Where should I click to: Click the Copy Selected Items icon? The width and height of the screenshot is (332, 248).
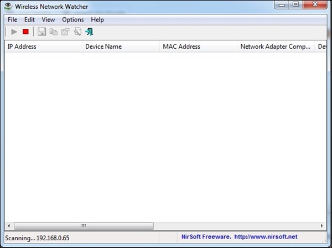(53, 32)
